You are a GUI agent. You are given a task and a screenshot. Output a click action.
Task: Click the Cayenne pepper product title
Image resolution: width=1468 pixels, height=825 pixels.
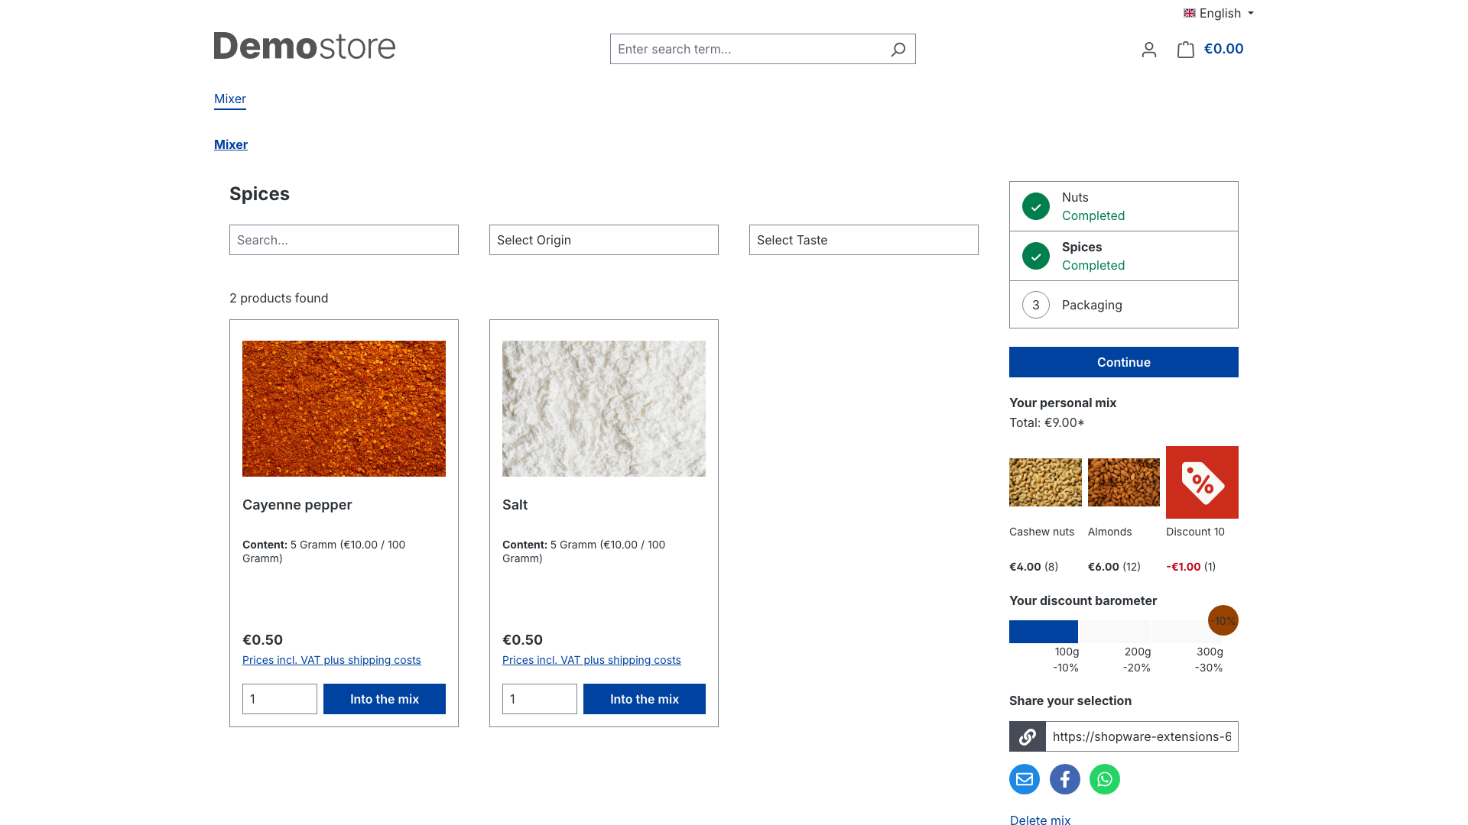(x=297, y=505)
